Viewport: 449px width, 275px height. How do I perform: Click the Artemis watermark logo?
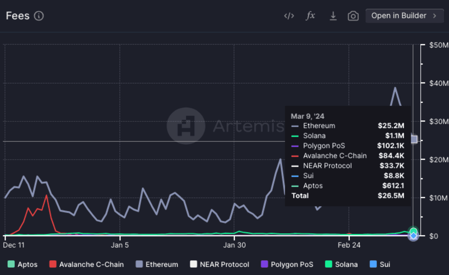coord(186,126)
